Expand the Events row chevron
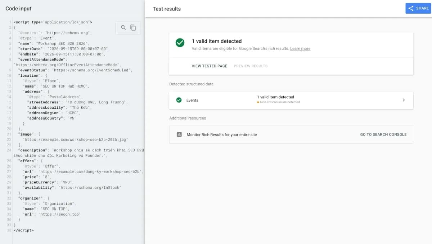 click(404, 100)
